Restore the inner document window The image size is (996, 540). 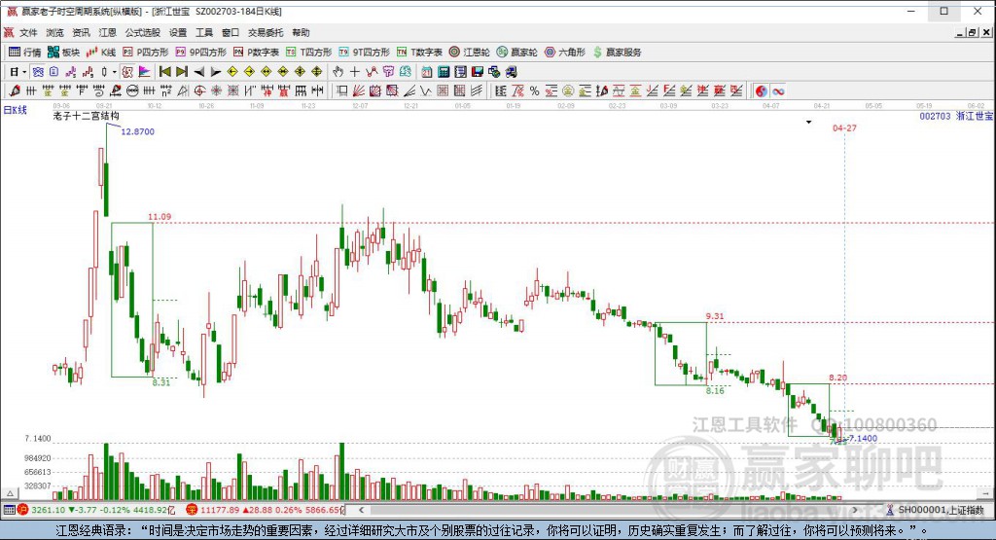(973, 32)
